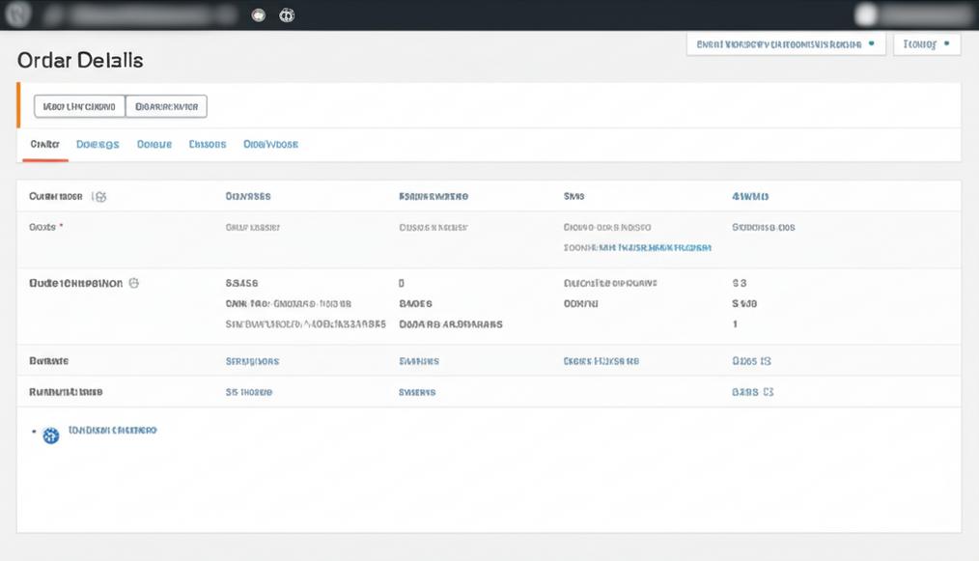Copy the order amount using its copy icon
Viewport: 979px width, 561px height.
tap(769, 360)
